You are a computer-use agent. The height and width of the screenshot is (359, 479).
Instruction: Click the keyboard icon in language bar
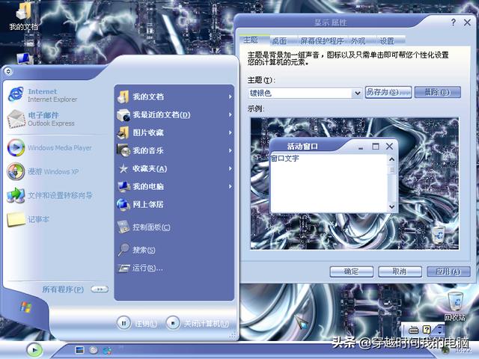click(x=413, y=330)
